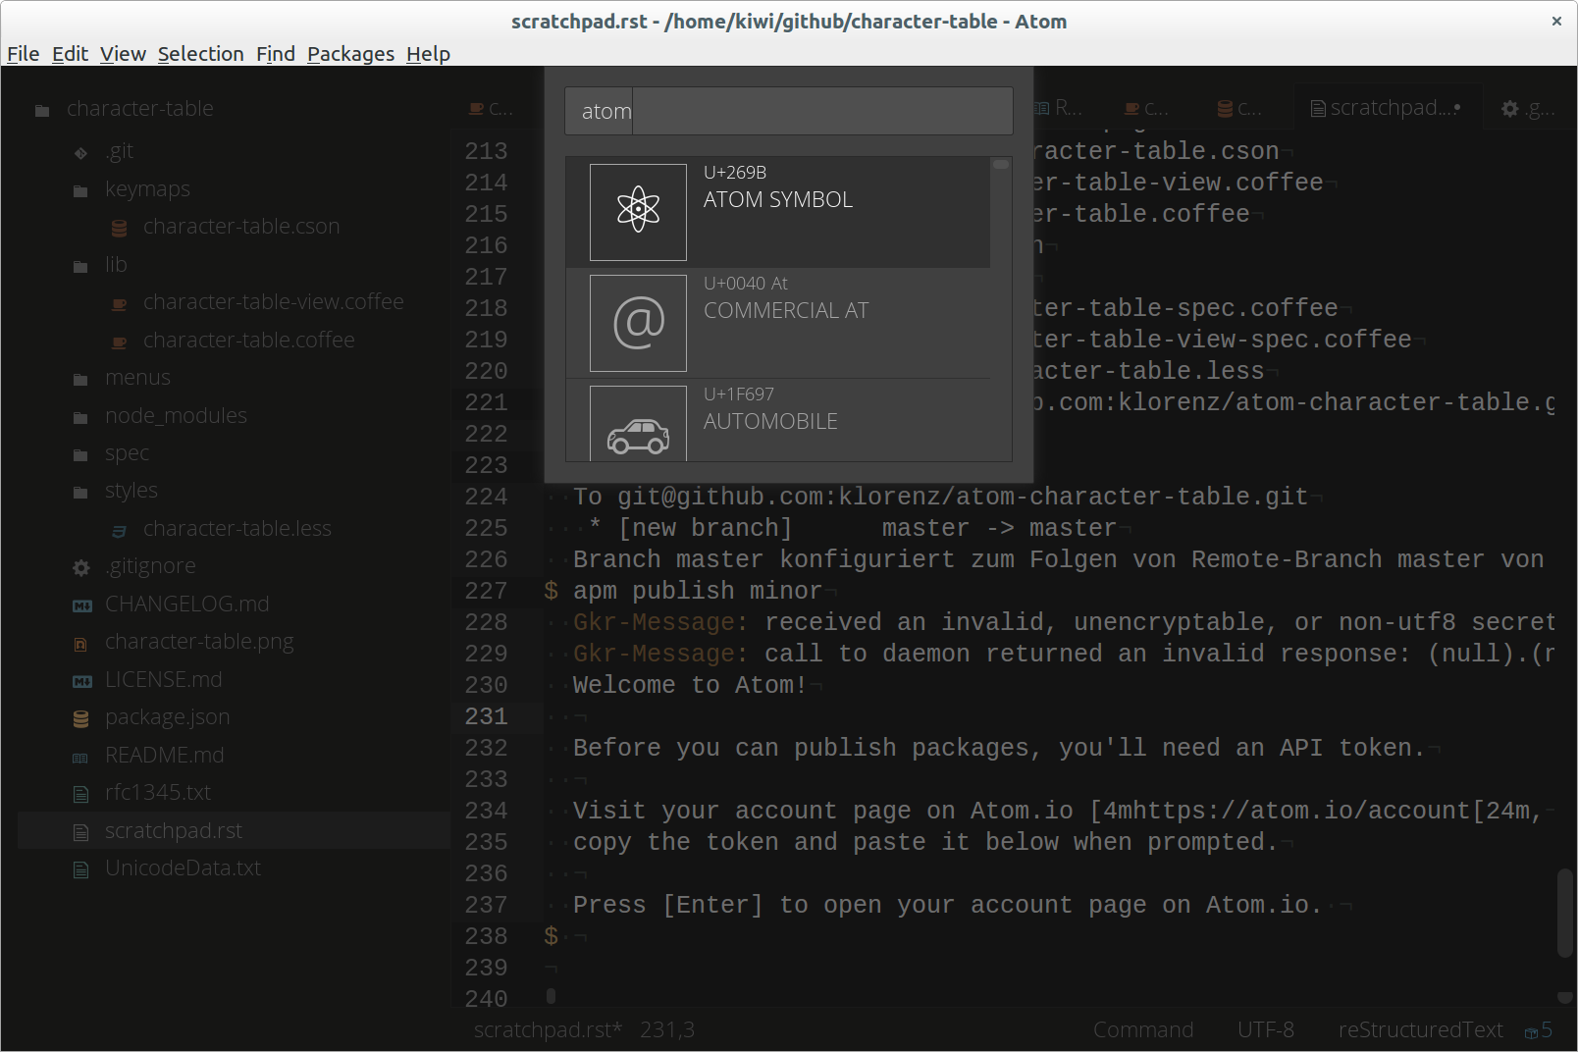Open the Find menu
Image resolution: width=1578 pixels, height=1052 pixels.
coord(276,54)
